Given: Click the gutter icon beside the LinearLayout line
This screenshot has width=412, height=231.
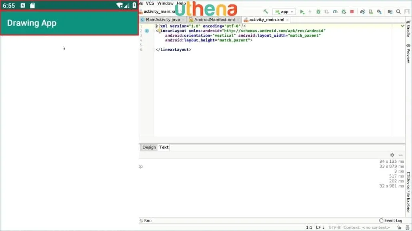Looking at the screenshot, I should 147,31.
